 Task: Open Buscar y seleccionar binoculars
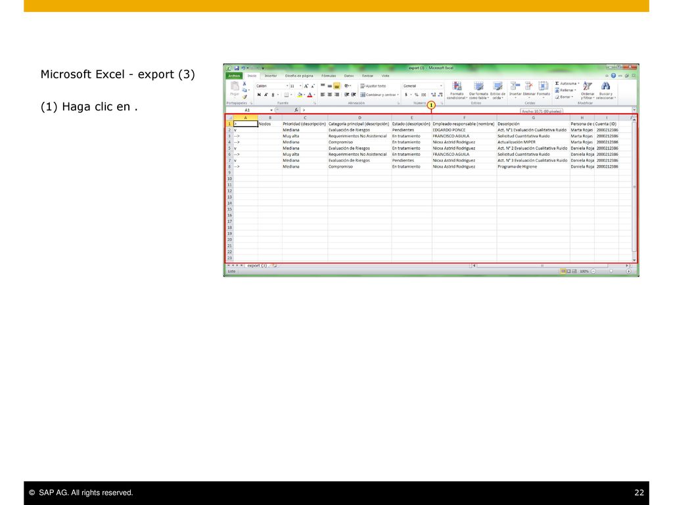pos(605,91)
